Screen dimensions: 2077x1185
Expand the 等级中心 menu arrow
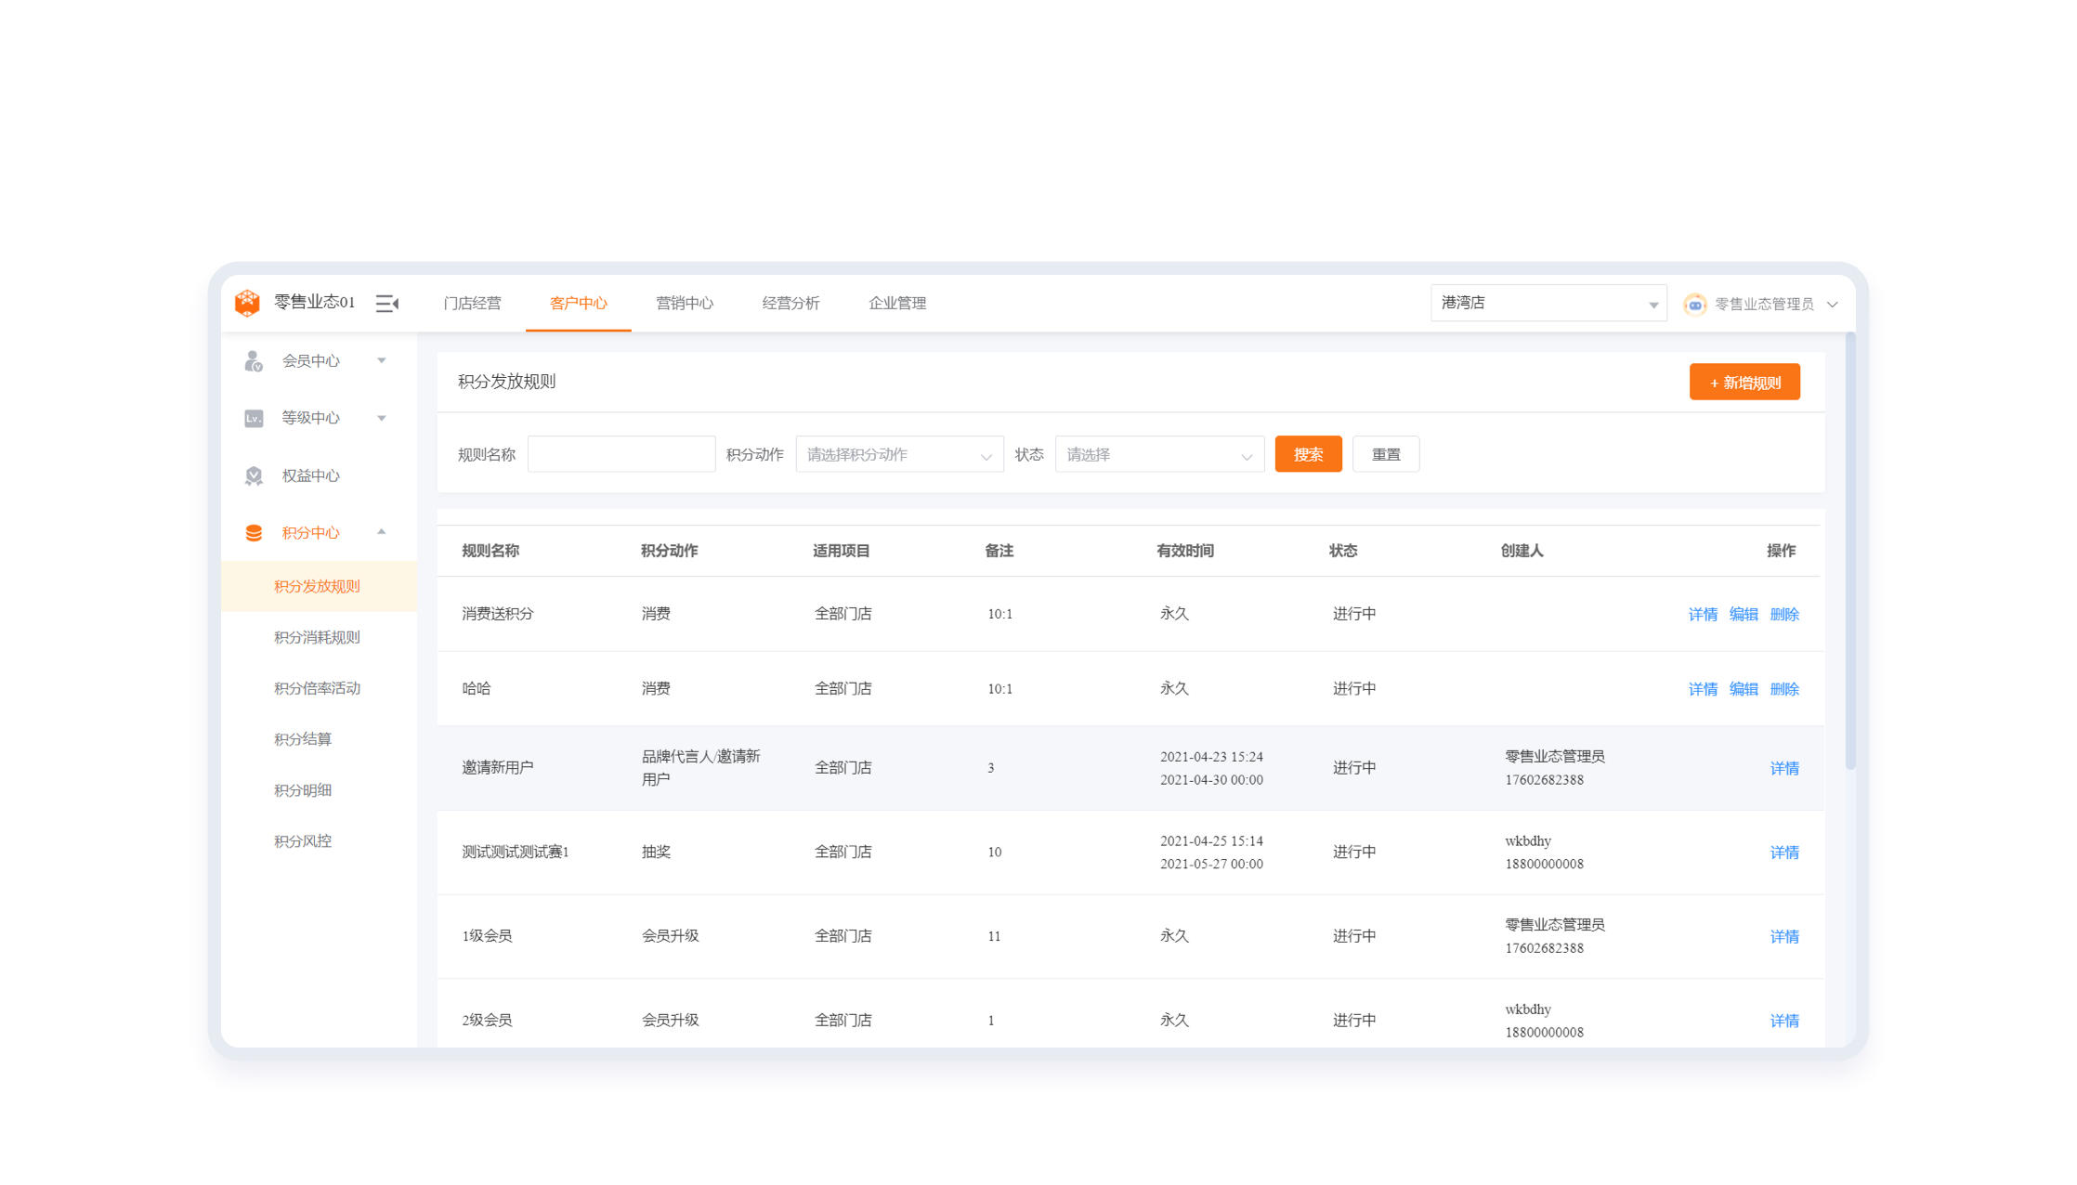click(382, 418)
